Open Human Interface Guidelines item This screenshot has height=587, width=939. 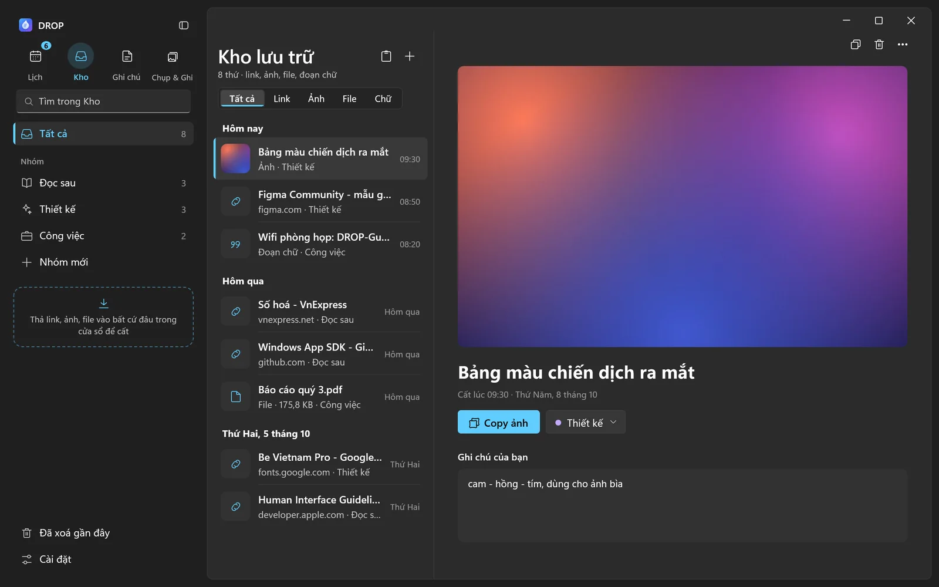click(321, 507)
